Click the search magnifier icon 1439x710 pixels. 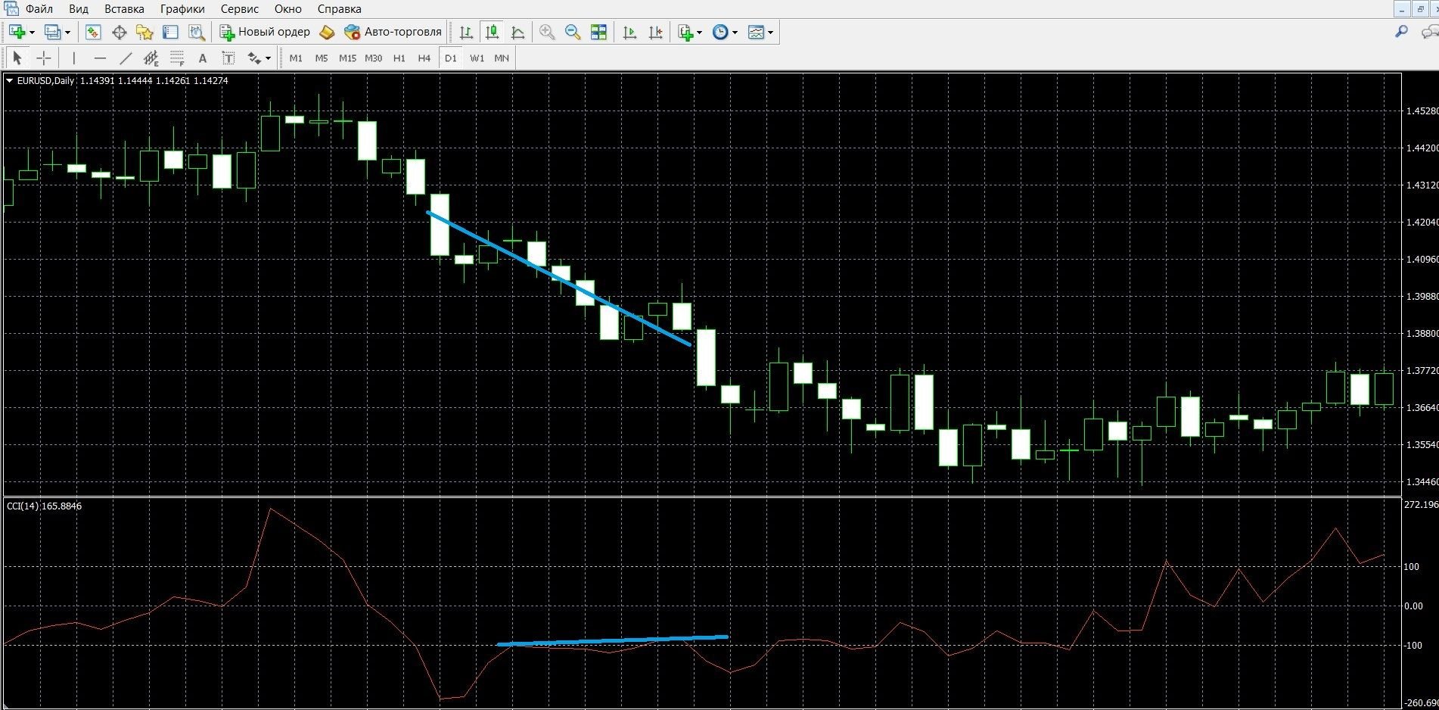[x=1401, y=32]
